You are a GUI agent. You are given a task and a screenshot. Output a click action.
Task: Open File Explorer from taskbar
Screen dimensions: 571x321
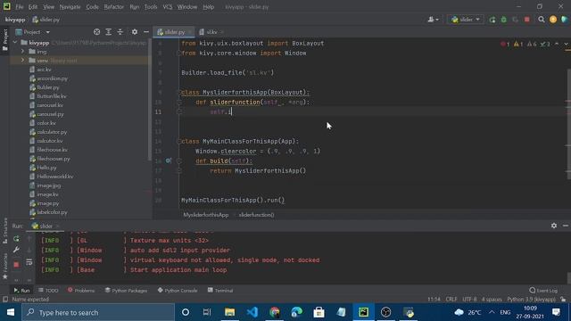(x=230, y=312)
